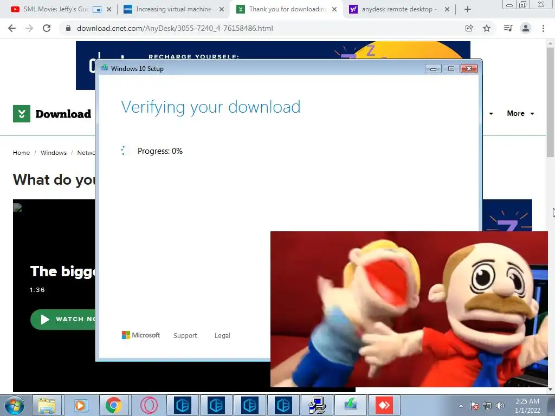
Task: Open the network status tray icon
Action: pos(487,406)
